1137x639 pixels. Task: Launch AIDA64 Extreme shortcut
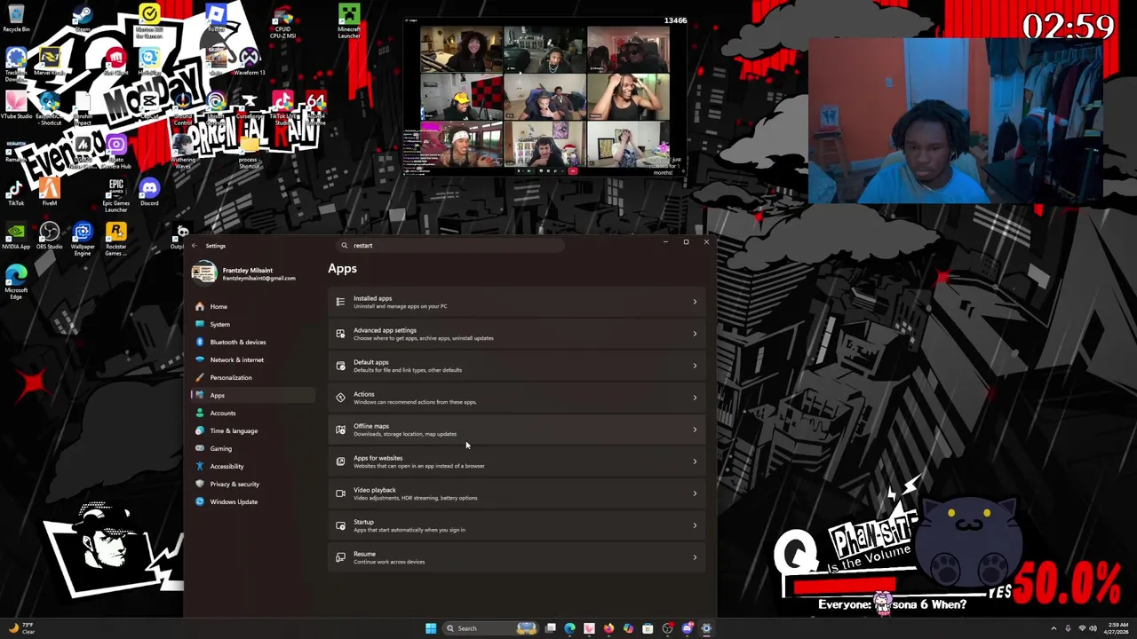[x=316, y=106]
